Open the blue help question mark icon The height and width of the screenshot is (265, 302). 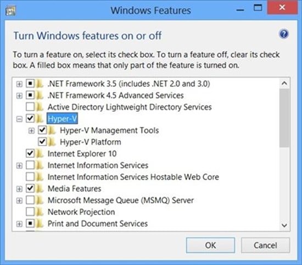tap(284, 34)
